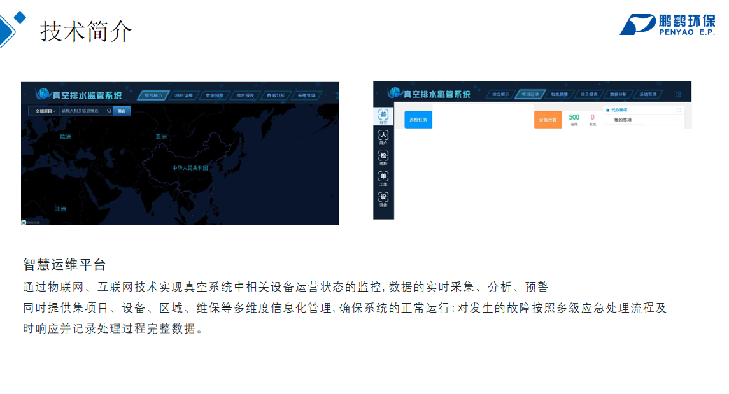Screen dimensions: 729x394
Task: Click the blue 巡检任务 button
Action: click(418, 119)
